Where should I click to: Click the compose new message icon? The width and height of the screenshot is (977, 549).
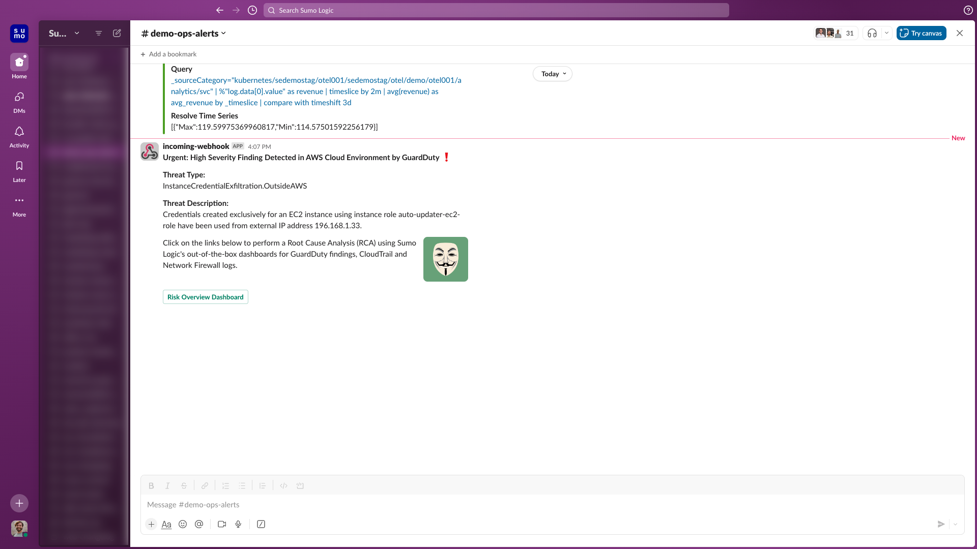[117, 34]
